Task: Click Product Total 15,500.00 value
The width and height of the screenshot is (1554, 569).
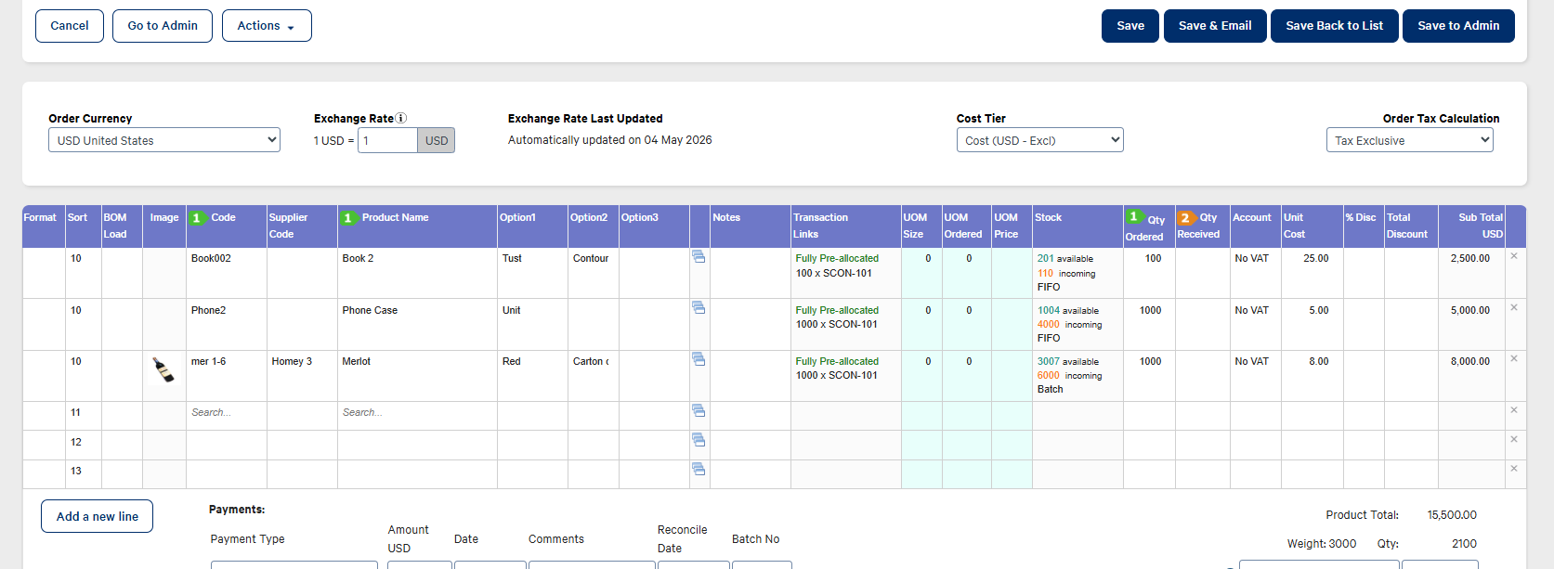Action: [x=1452, y=515]
